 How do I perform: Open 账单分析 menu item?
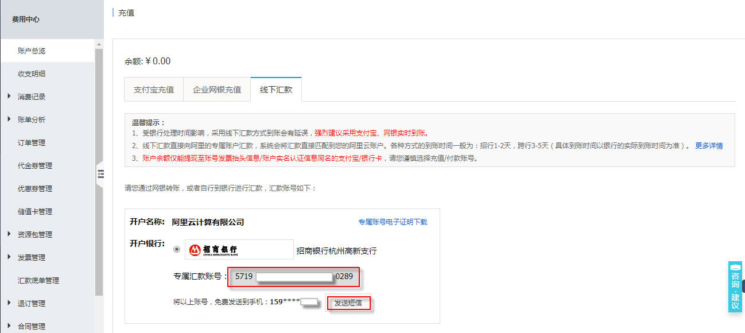32,119
